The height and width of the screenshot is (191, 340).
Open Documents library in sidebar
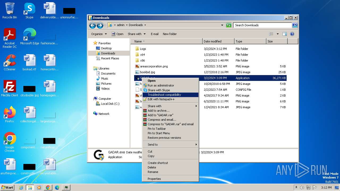coord(108,73)
